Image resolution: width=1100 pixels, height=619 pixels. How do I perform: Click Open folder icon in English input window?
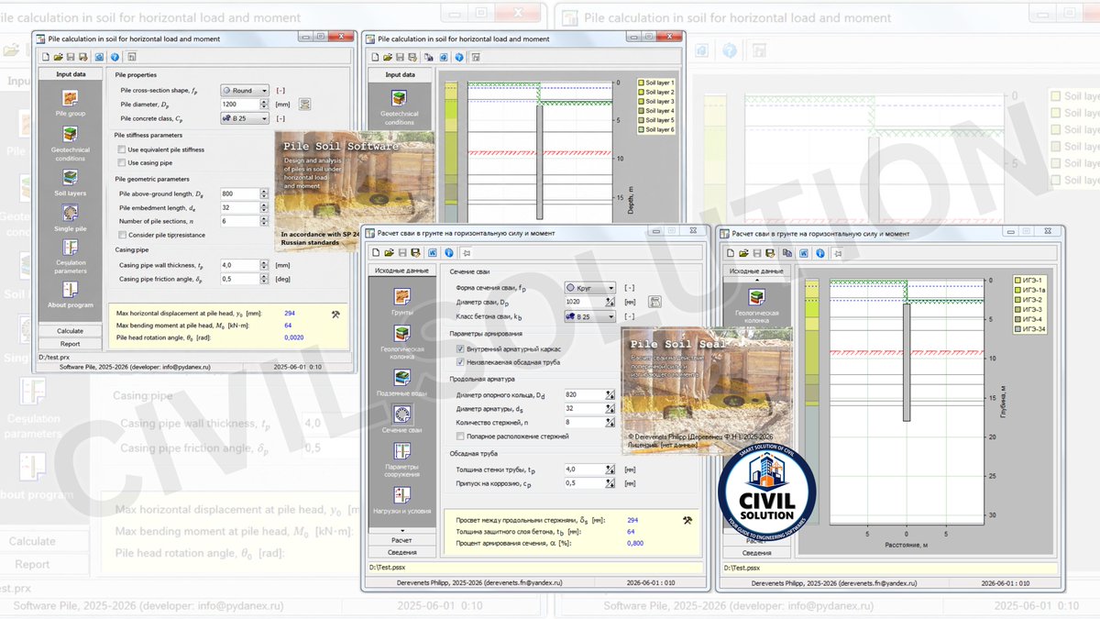(x=58, y=56)
